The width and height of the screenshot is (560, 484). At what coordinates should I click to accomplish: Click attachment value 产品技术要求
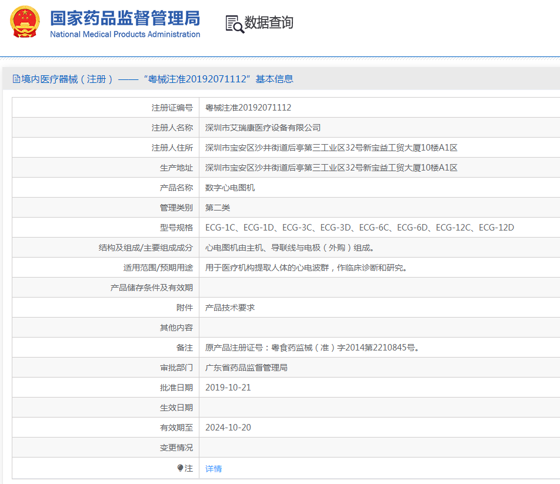click(230, 308)
